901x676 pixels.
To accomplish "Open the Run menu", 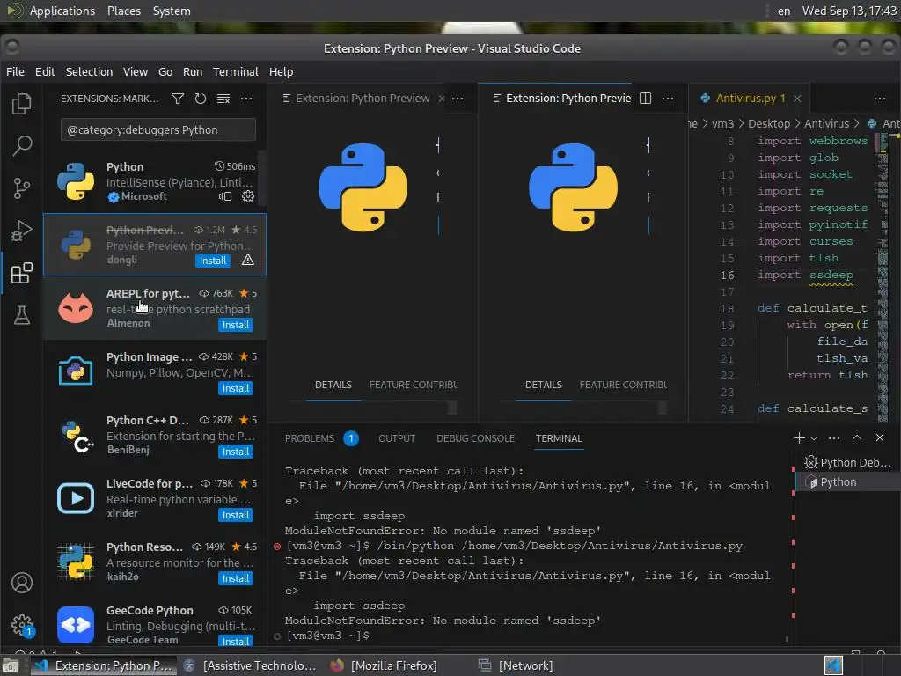I will coord(193,72).
